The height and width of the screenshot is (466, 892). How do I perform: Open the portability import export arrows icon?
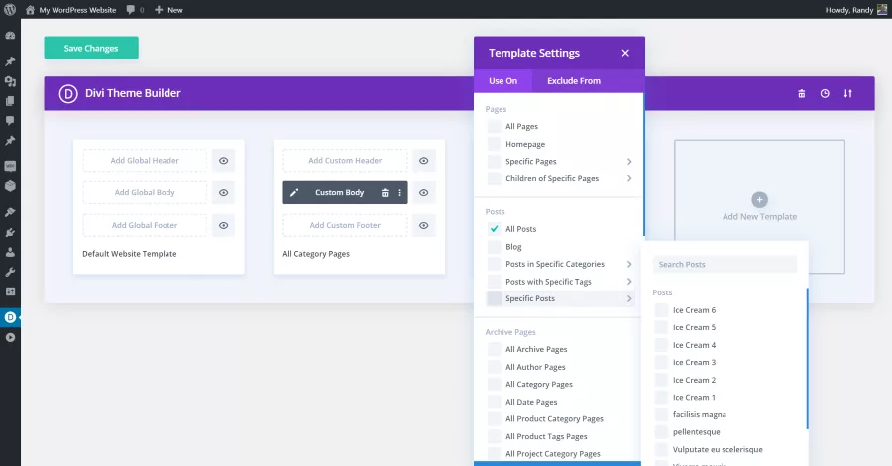[848, 94]
